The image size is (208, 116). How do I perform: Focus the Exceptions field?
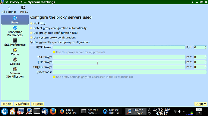[130, 72]
